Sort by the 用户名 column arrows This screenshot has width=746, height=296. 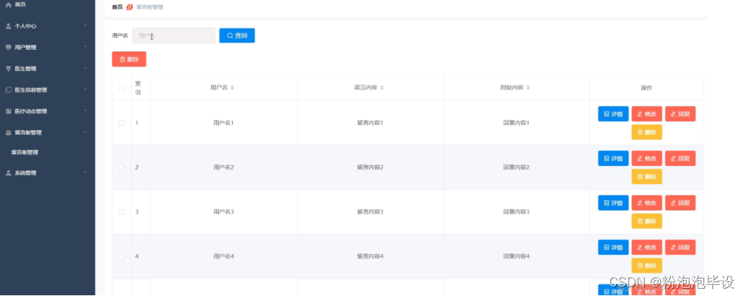pyautogui.click(x=232, y=88)
